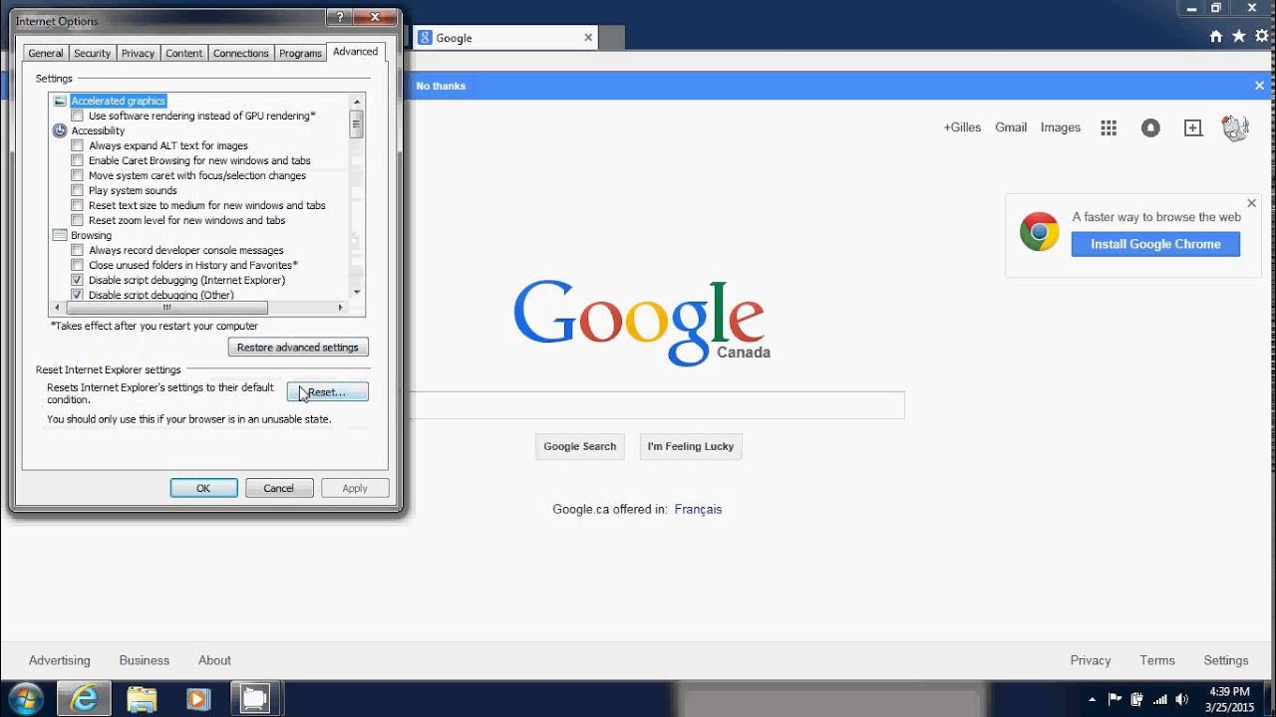Click the Google search input field
This screenshot has width=1276, height=717.
(x=658, y=405)
